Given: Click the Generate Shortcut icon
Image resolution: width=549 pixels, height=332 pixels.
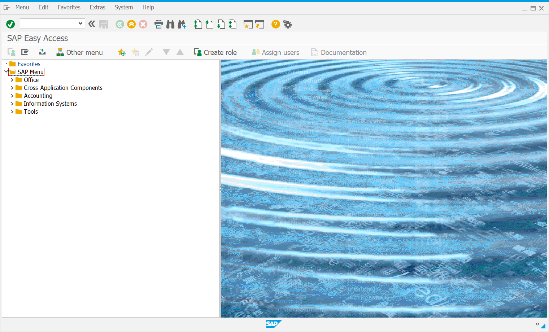Looking at the screenshot, I should click(x=260, y=24).
